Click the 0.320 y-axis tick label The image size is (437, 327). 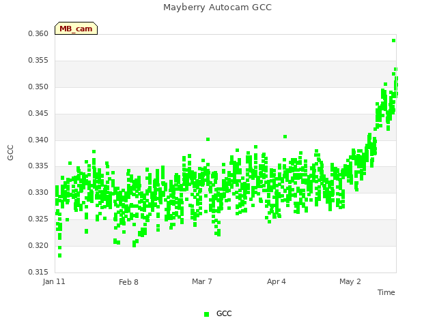pyautogui.click(x=38, y=245)
